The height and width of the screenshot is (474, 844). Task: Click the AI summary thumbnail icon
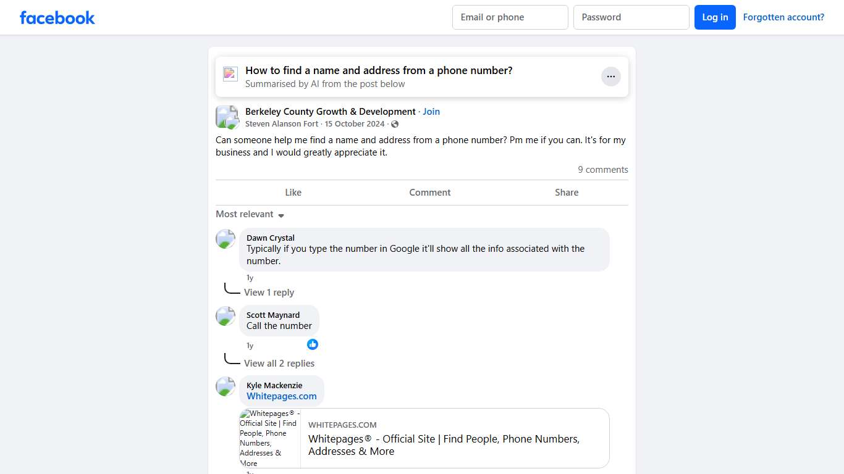(230, 74)
